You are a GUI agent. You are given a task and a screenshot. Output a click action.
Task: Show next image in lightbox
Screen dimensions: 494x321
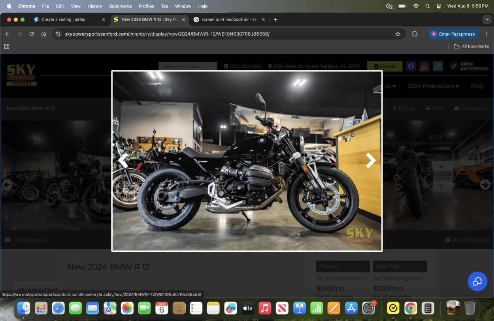click(370, 160)
